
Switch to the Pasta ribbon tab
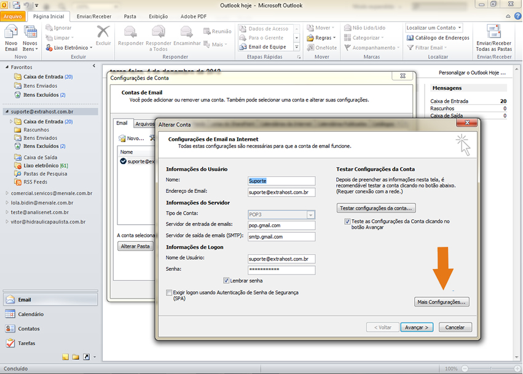pyautogui.click(x=130, y=17)
